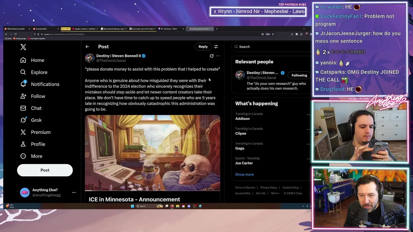Switch to the r/LivestreamFail tab

45,29
